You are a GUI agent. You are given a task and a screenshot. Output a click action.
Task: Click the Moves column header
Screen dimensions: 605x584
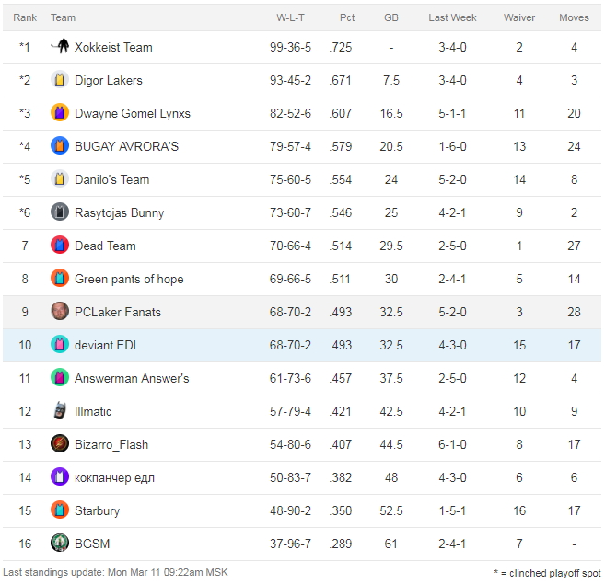[x=575, y=17]
